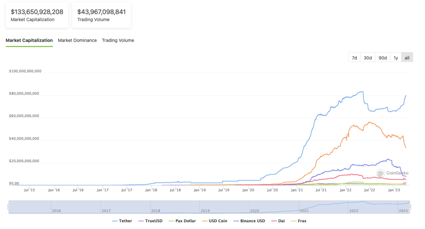Click the $100,000,000,000 axis label
Screen dimensions: 425x229
click(25, 71)
